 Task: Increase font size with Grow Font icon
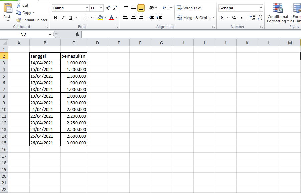point(108,8)
